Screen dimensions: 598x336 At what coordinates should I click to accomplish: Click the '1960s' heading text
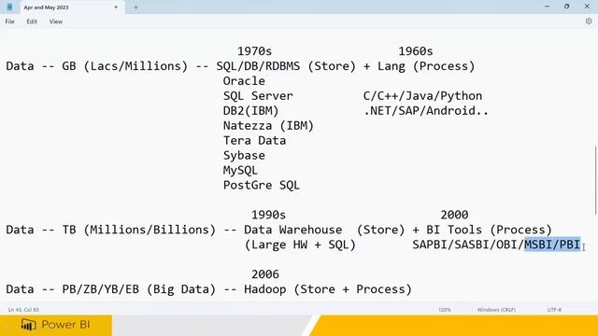416,51
